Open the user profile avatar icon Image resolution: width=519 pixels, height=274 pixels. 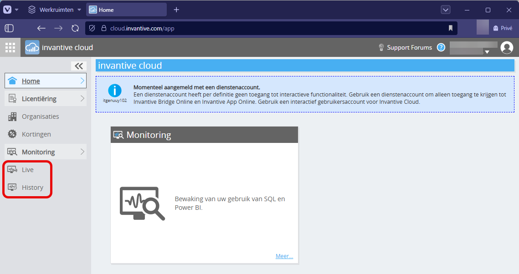(507, 47)
